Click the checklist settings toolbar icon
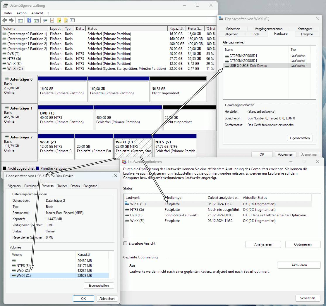Screen dimensions: 326x306 click(72, 20)
